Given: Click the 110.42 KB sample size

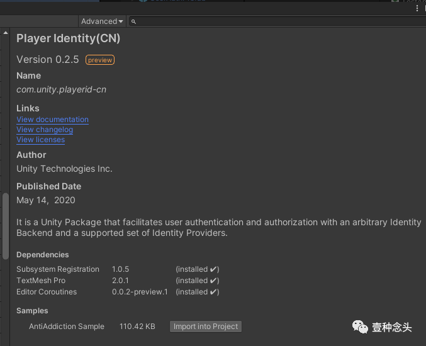Looking at the screenshot, I should pos(137,326).
